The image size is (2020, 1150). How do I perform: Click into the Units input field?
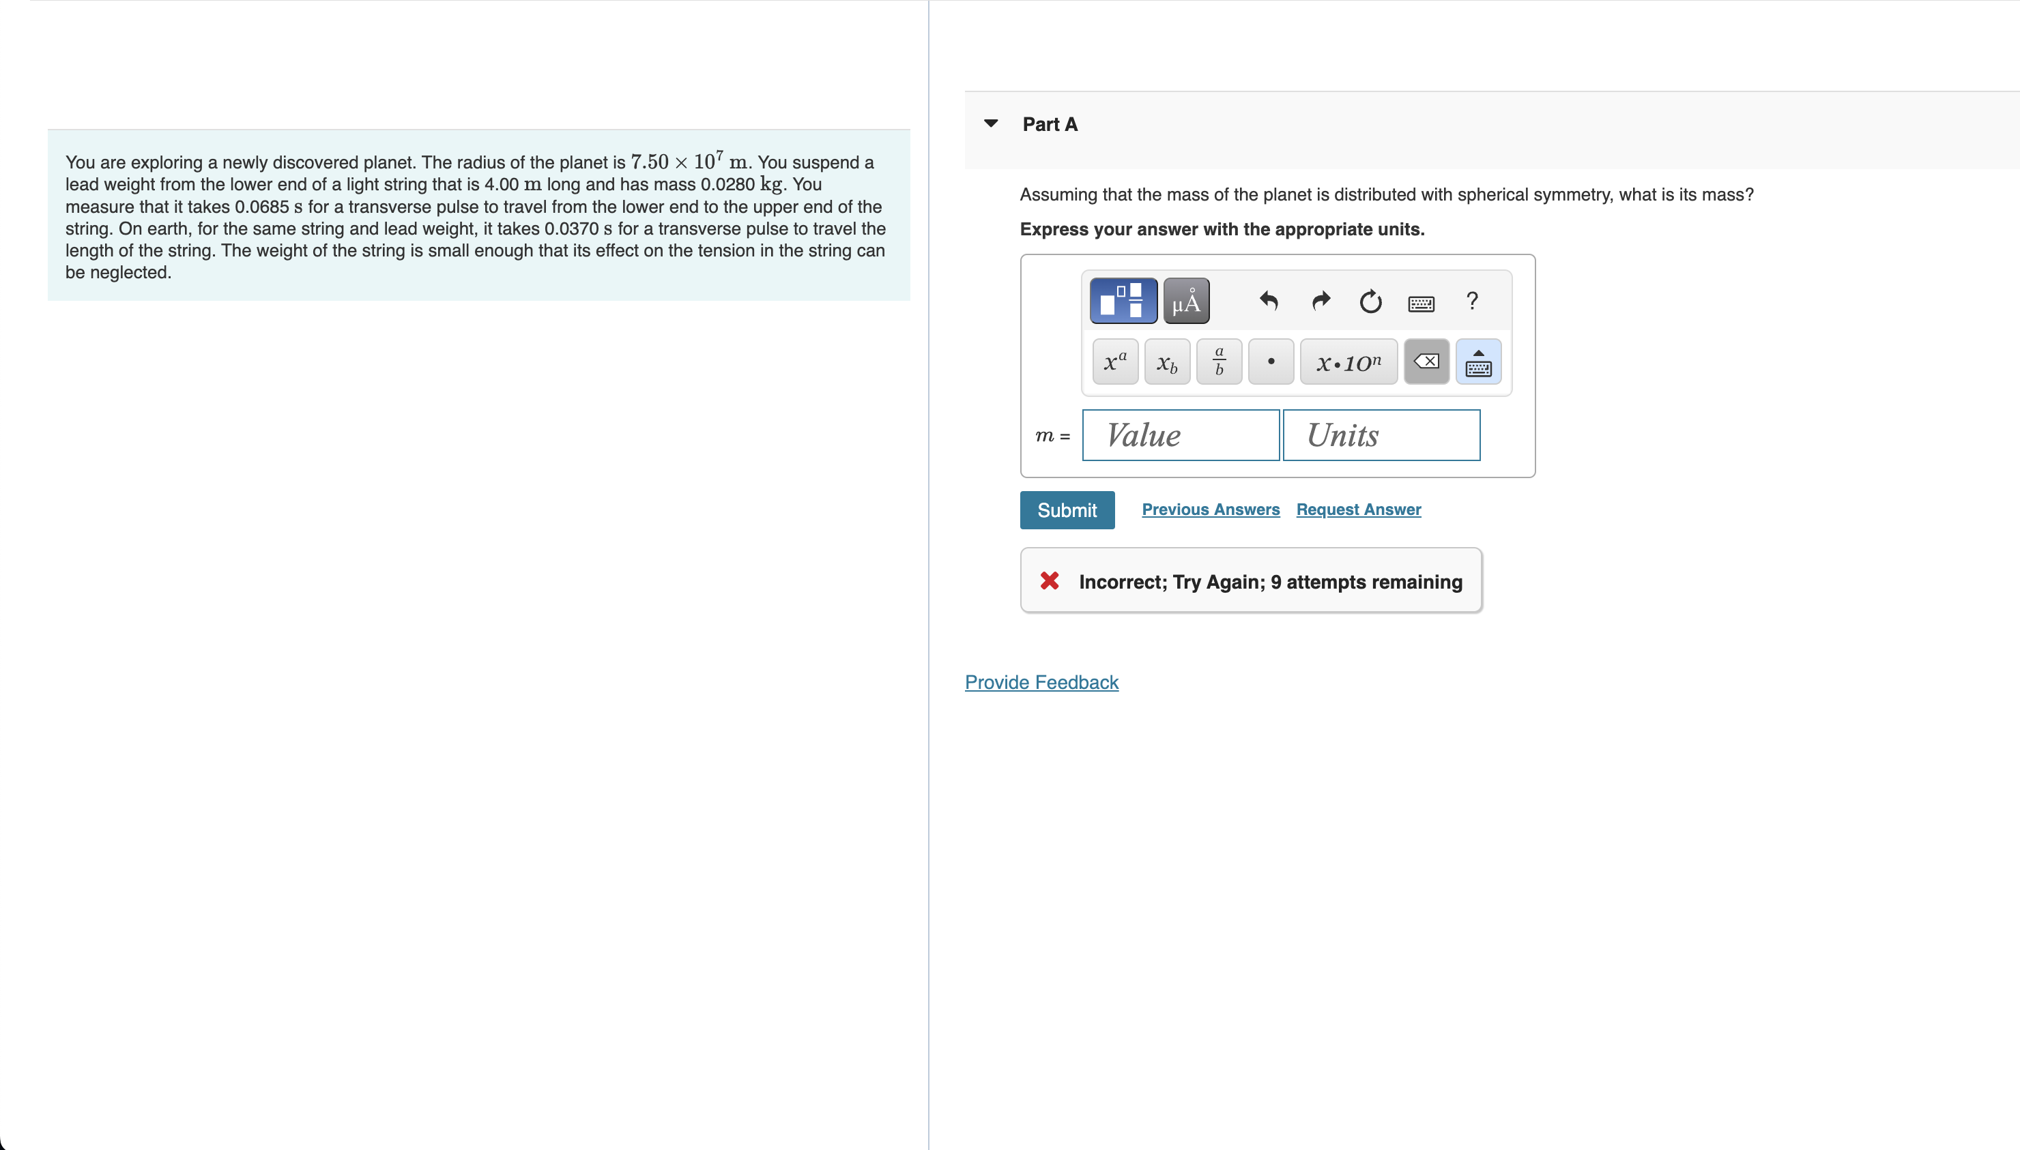point(1381,435)
